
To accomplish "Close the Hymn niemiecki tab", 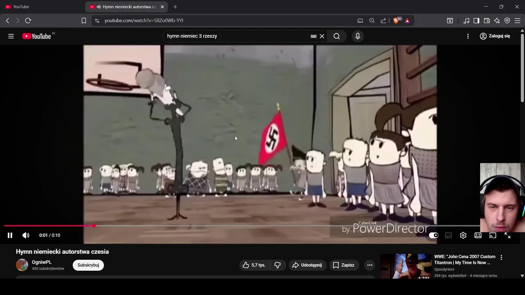I will click(162, 7).
